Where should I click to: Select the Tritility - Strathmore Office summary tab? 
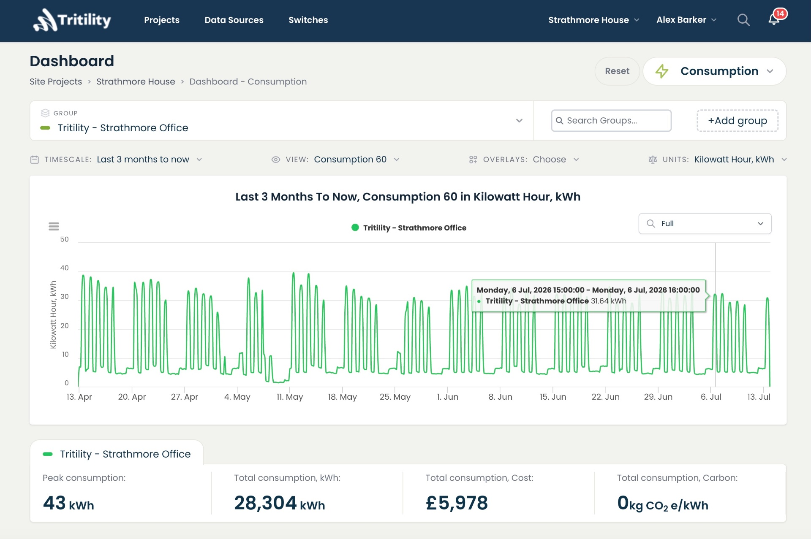coord(117,454)
